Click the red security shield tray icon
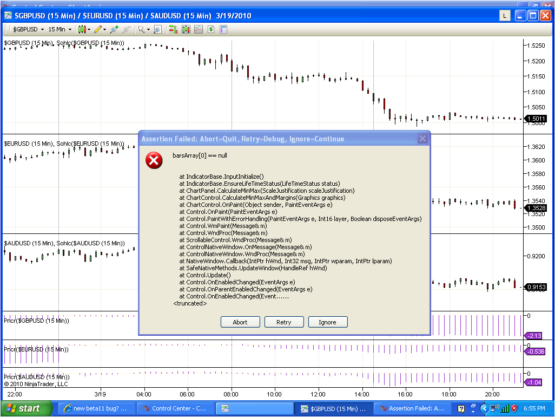555x417 pixels. click(514, 408)
